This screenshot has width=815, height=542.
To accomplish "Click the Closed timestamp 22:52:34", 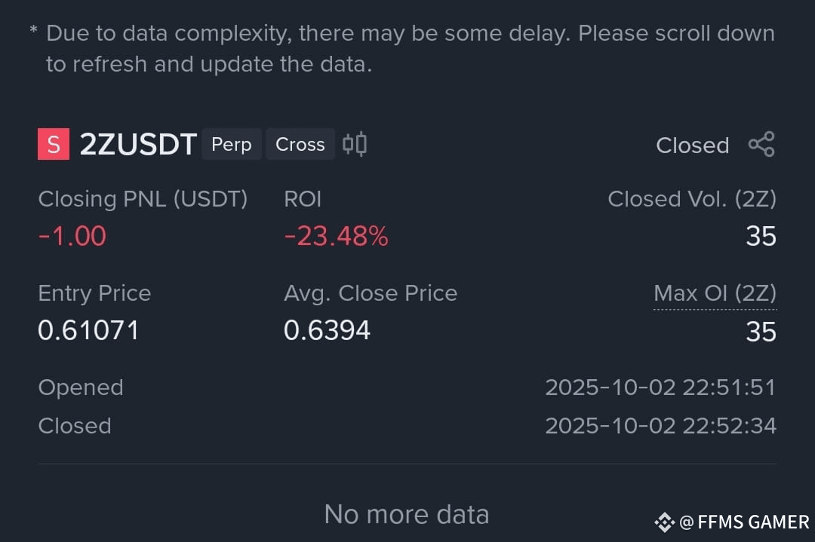I will tap(660, 426).
